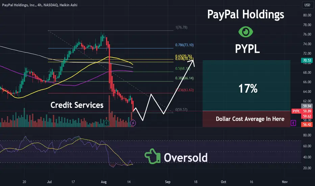This screenshot has height=186, width=315.
Task: Select the 0.5(68.18) Fibonacci level label
Action: click(183, 69)
